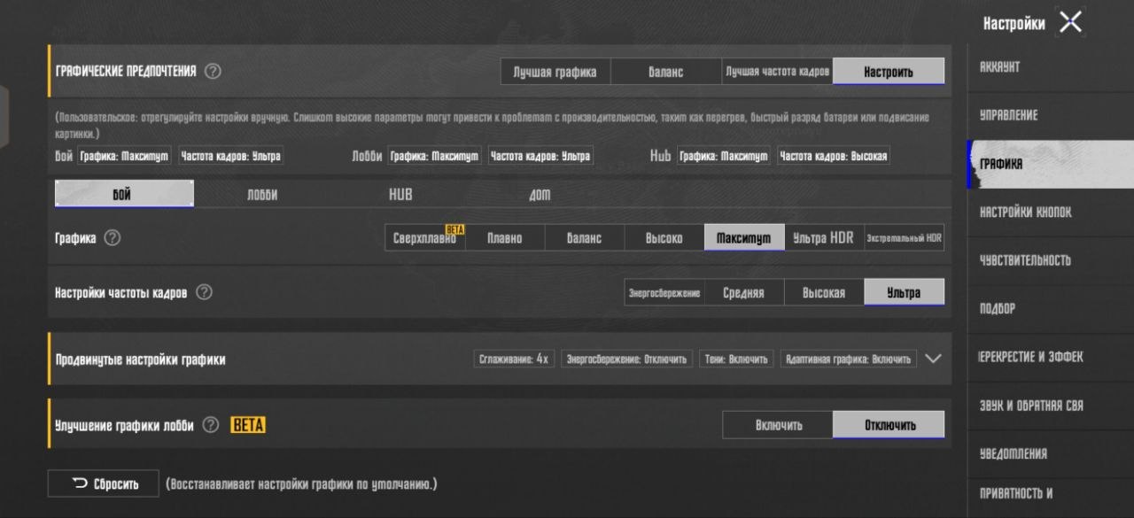Select Настроить custom preset
This screenshot has width=1134, height=518.
coord(889,72)
